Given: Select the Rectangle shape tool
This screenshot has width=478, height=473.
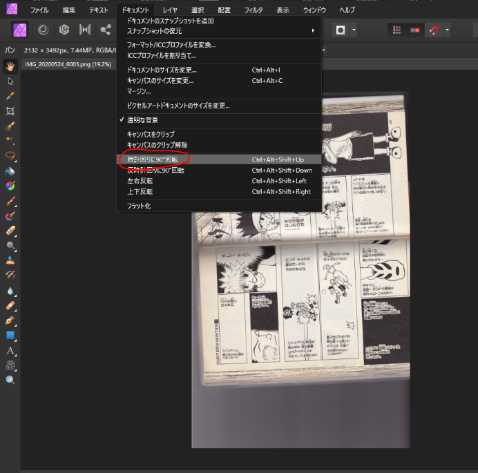Looking at the screenshot, I should (x=10, y=336).
